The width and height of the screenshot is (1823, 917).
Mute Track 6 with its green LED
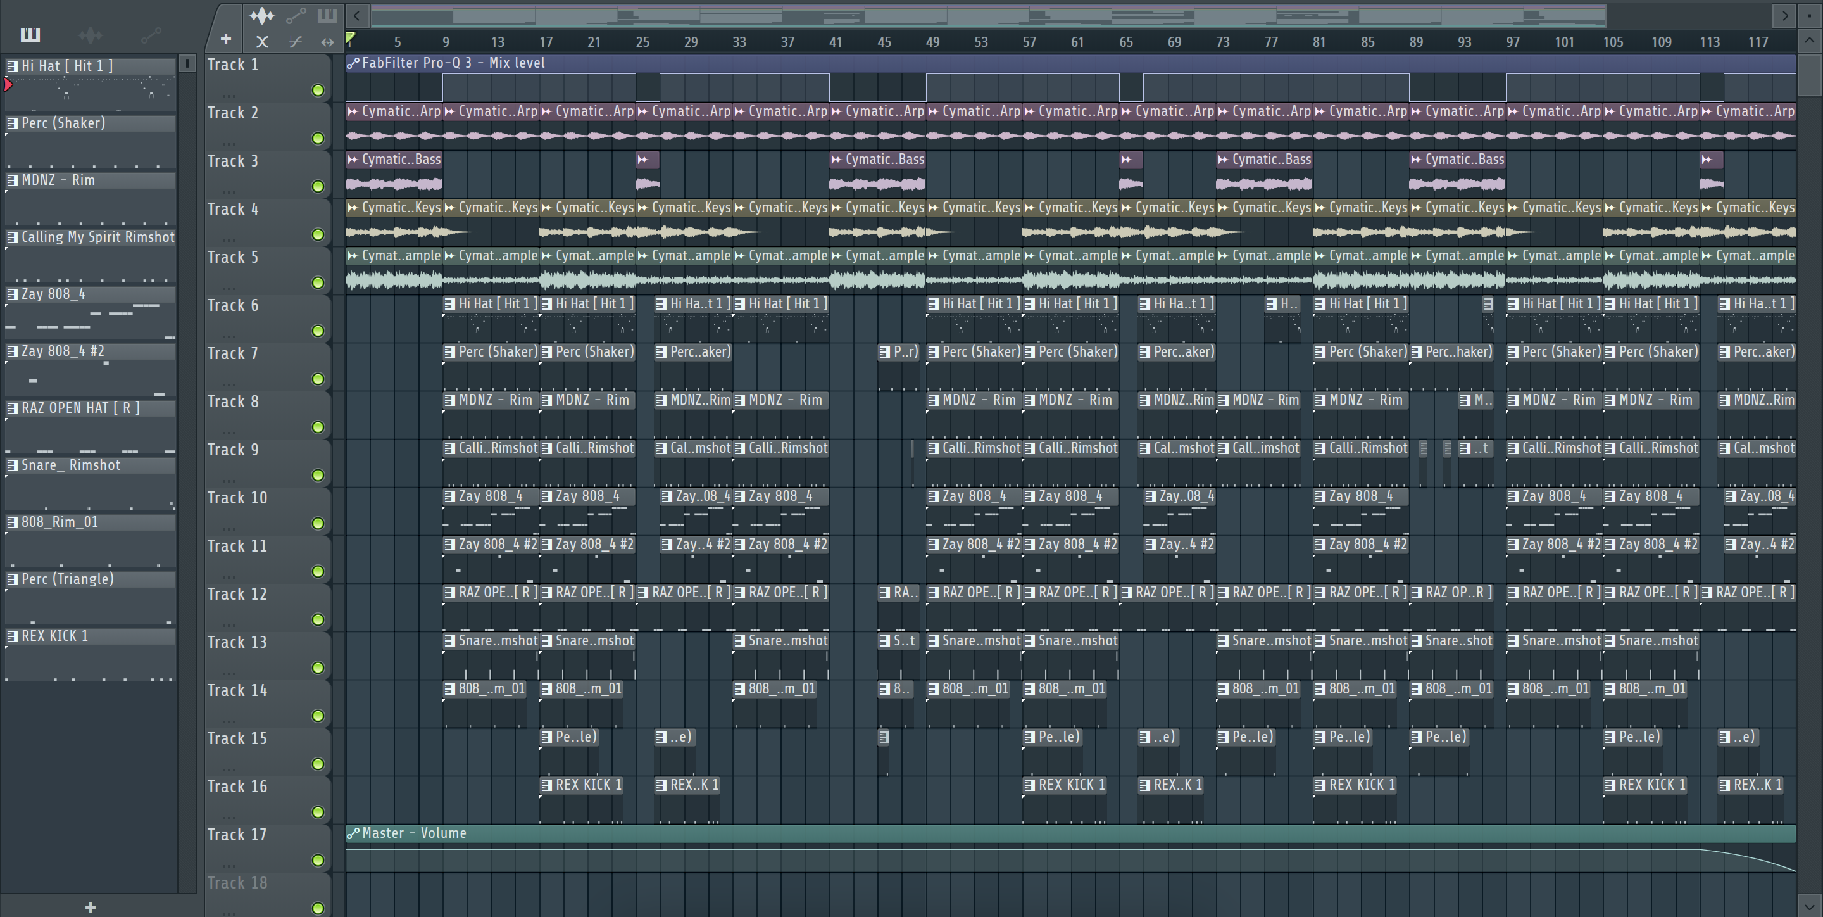(318, 331)
